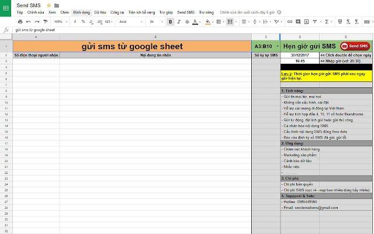The height and width of the screenshot is (234, 374).
Task: Click the insert link icon
Action: tap(290, 22)
